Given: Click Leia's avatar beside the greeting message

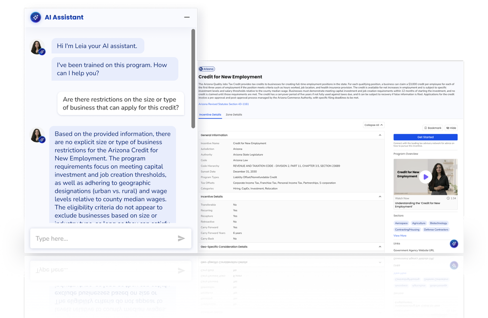Looking at the screenshot, I should pyautogui.click(x=38, y=47).
